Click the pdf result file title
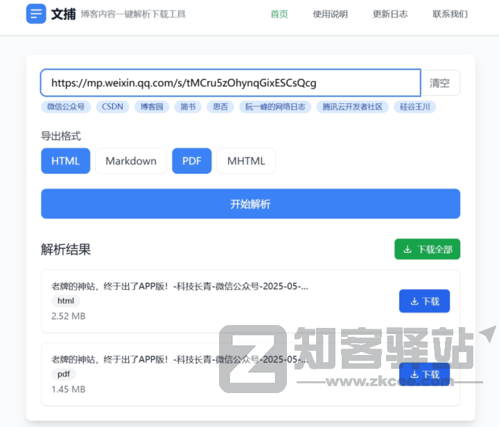Viewport: 499px width, 427px height. tap(180, 360)
